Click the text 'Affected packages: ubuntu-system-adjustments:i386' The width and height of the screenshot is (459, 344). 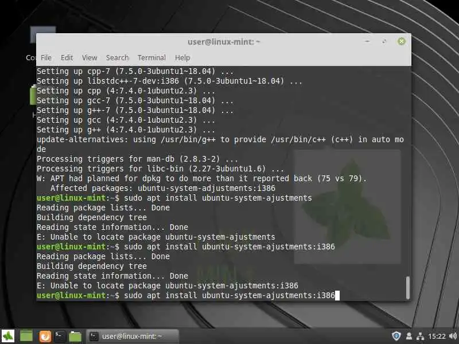(163, 188)
